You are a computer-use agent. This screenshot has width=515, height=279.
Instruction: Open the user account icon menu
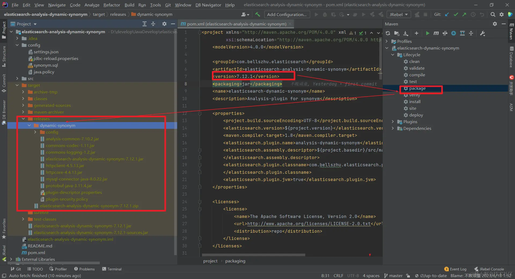pos(245,14)
